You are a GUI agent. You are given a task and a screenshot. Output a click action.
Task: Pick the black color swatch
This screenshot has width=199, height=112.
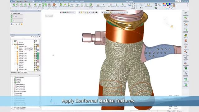[168, 5]
